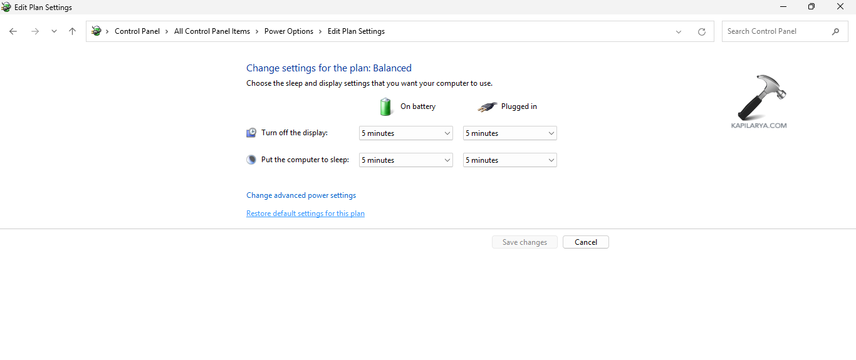Go up one level with Up arrow
The image size is (856, 360).
(72, 31)
